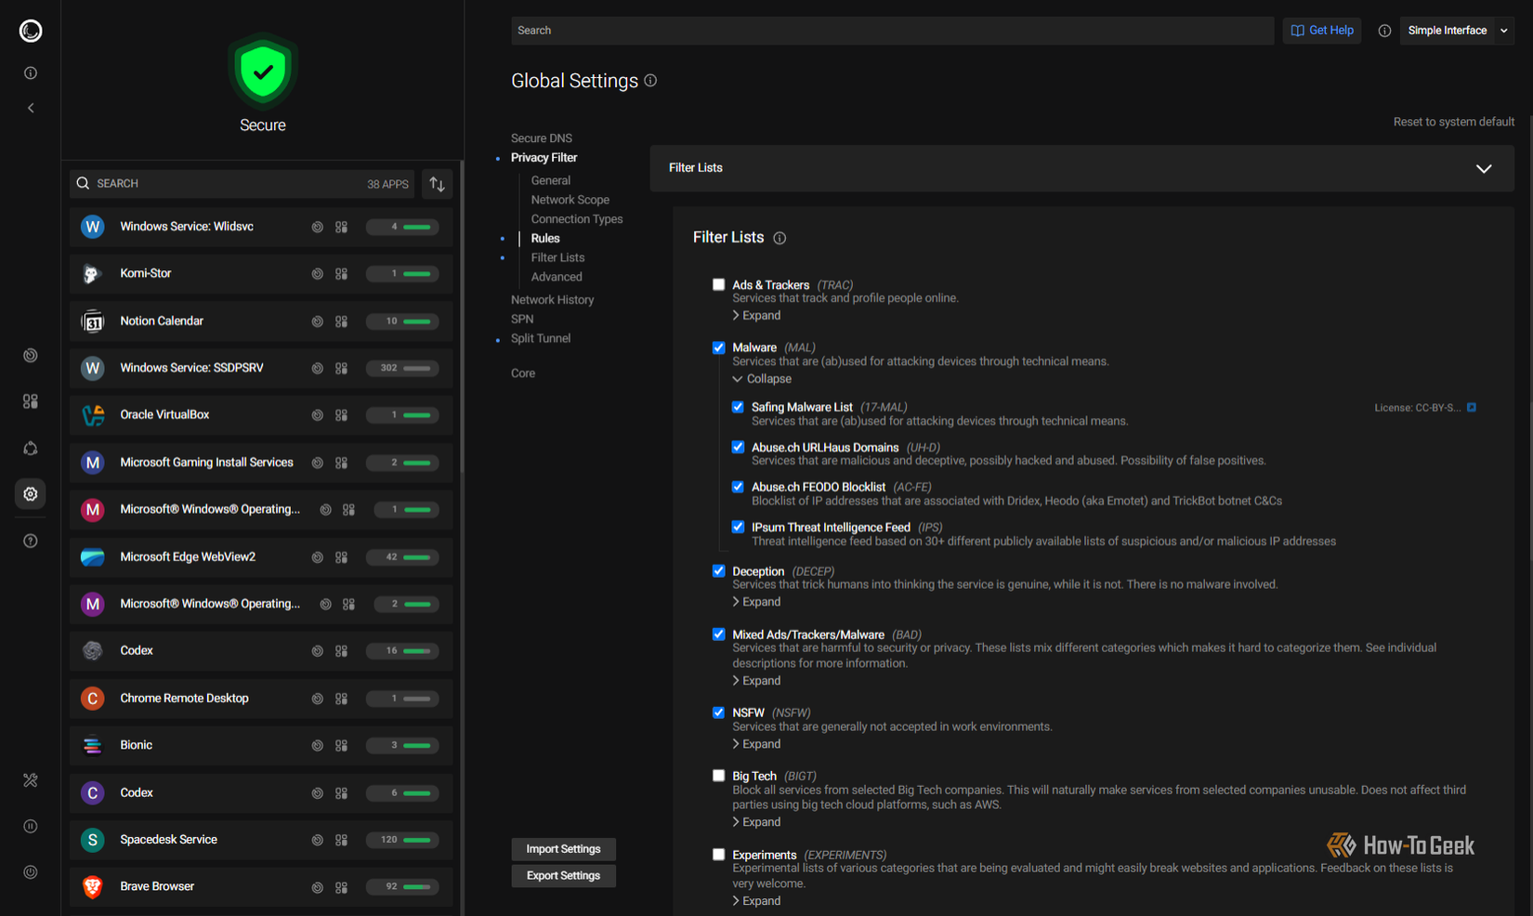1533x916 pixels.
Task: Expand the NSFW sublist
Action: pos(756,744)
